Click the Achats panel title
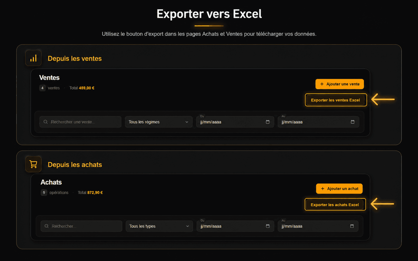 [x=51, y=182]
